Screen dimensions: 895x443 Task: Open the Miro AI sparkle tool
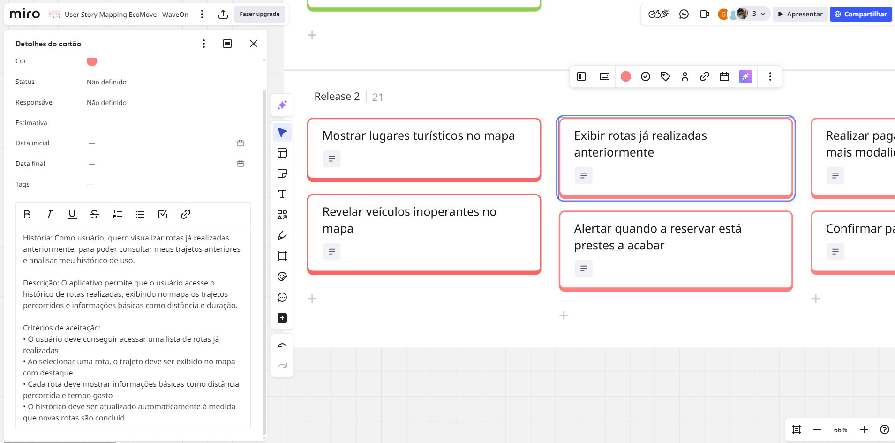click(282, 105)
